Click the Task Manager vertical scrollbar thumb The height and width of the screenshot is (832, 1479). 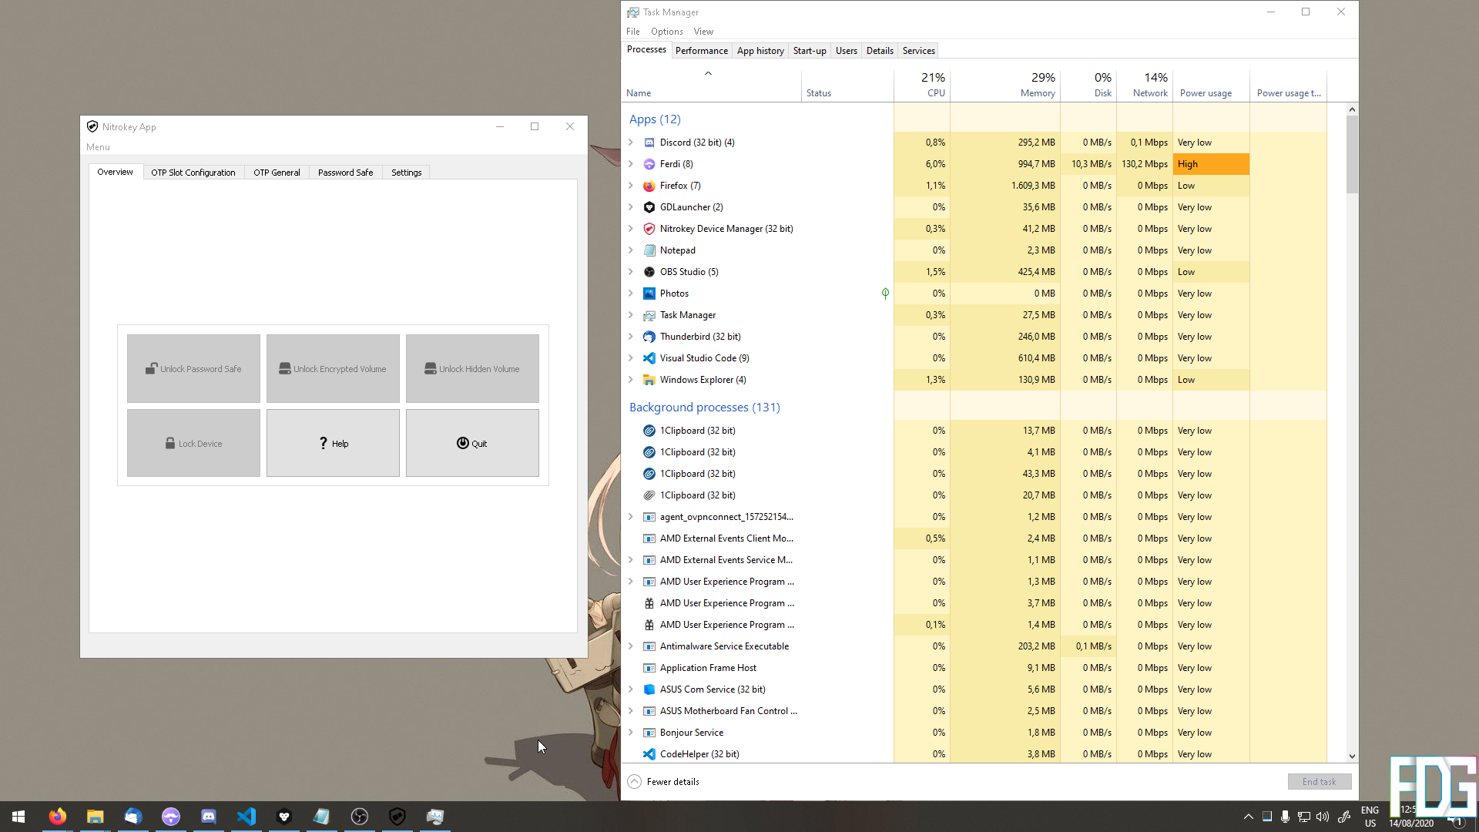pos(1352,154)
